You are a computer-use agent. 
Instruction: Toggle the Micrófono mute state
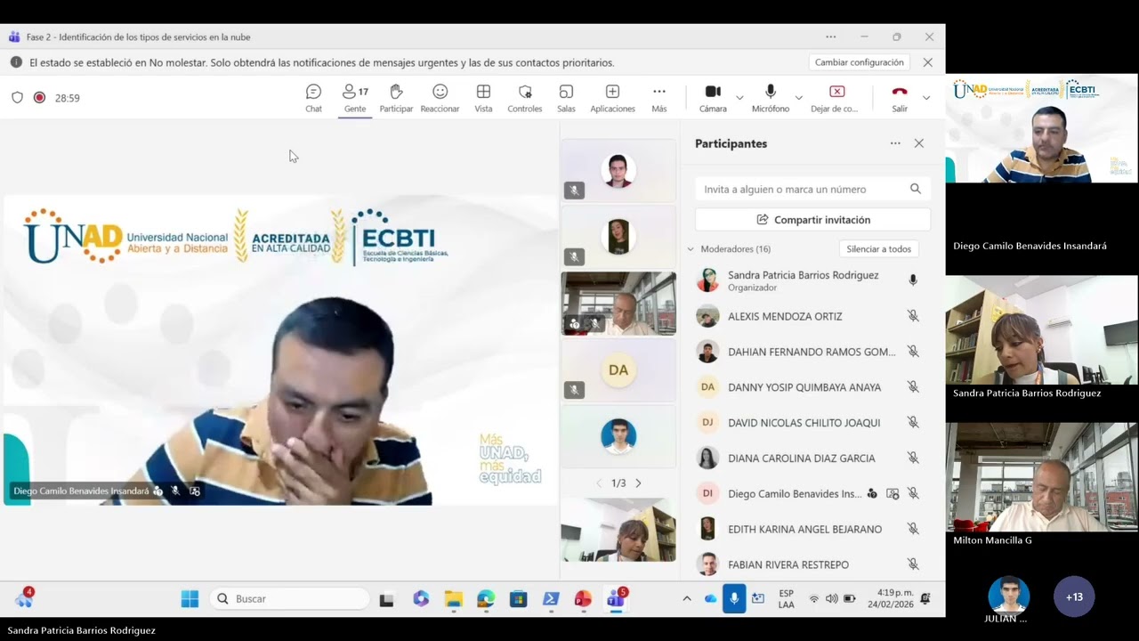click(771, 98)
